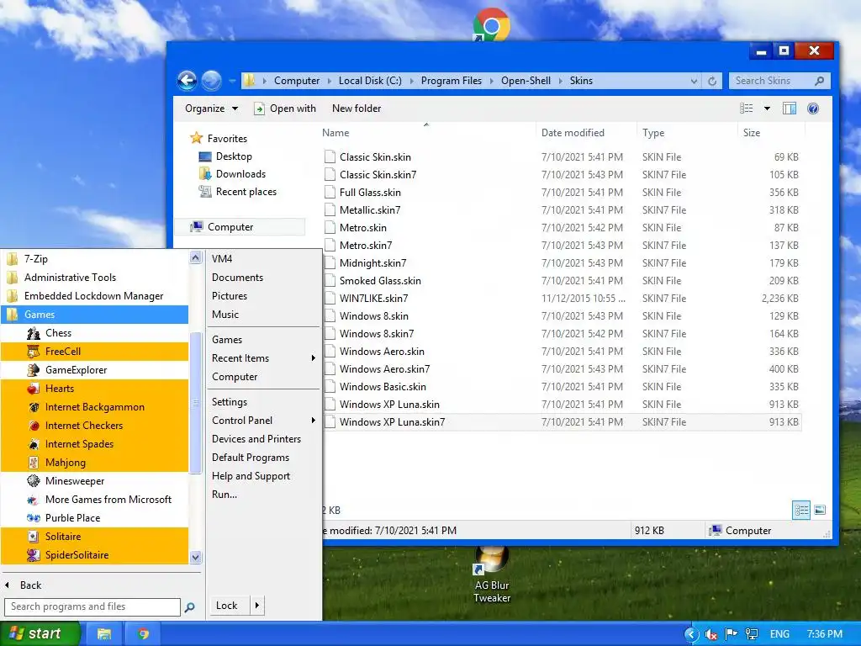Image resolution: width=861 pixels, height=646 pixels.
Task: Open Explorer help icon
Action: (x=813, y=109)
